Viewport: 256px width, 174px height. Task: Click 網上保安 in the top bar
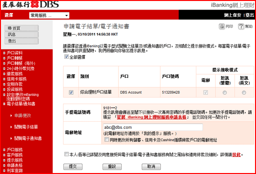tap(232, 15)
